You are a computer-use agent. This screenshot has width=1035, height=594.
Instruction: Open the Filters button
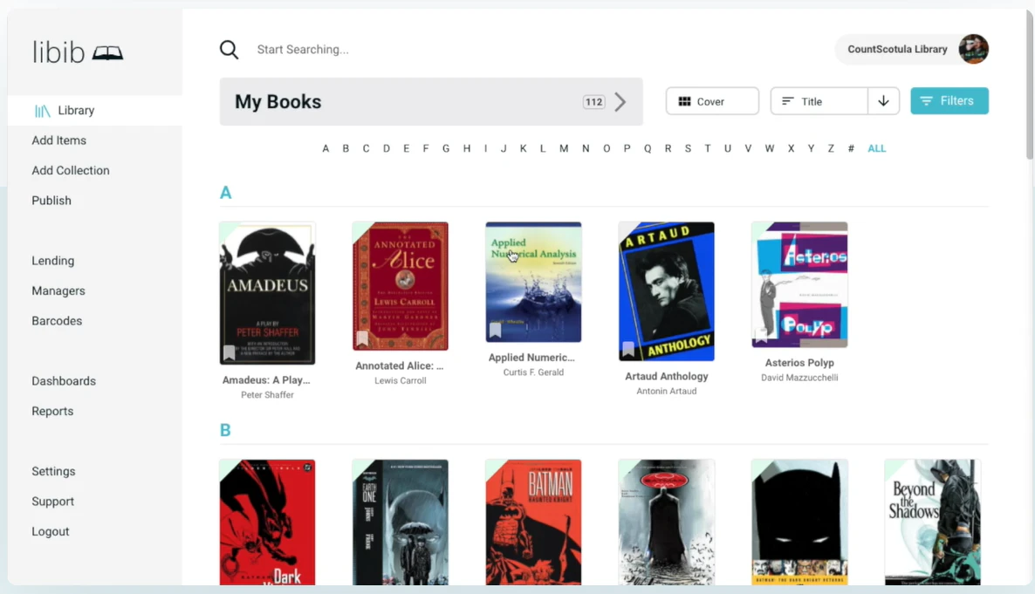pos(949,101)
